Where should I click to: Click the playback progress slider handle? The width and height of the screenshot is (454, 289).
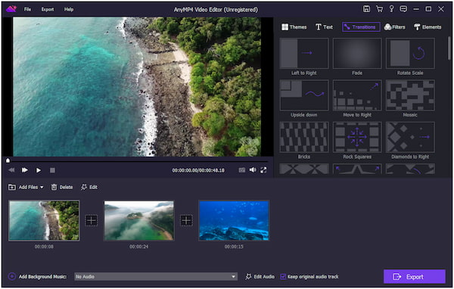pyautogui.click(x=8, y=160)
